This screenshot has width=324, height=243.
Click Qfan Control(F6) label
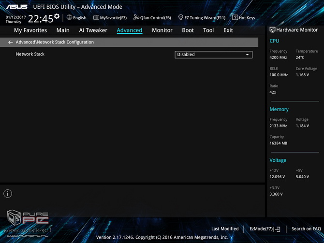click(155, 18)
